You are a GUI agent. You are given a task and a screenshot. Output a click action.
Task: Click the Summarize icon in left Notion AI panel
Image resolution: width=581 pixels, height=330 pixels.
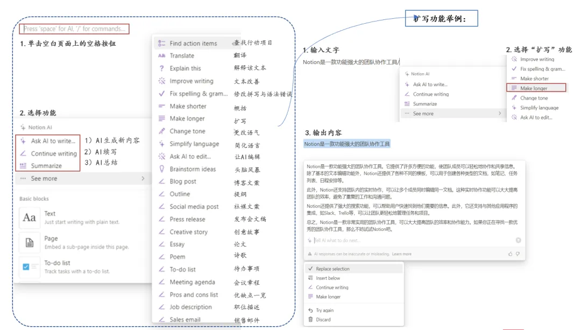(x=23, y=166)
